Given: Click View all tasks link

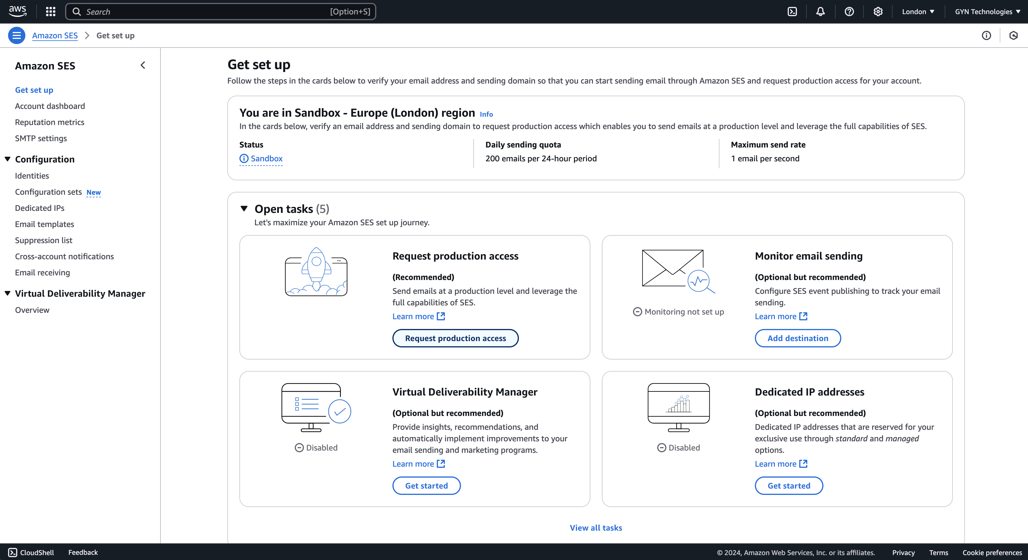Looking at the screenshot, I should [x=596, y=528].
